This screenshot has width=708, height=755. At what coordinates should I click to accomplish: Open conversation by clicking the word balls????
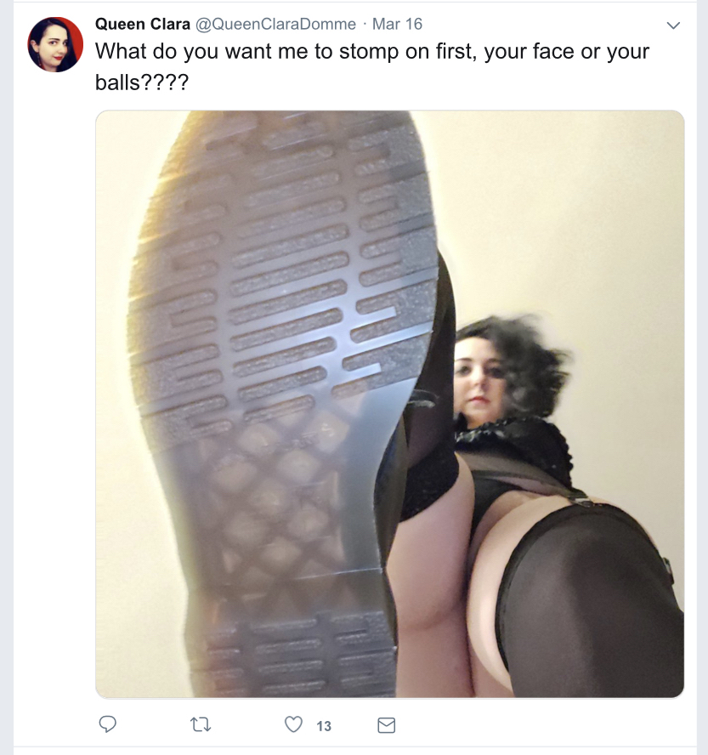click(x=142, y=82)
